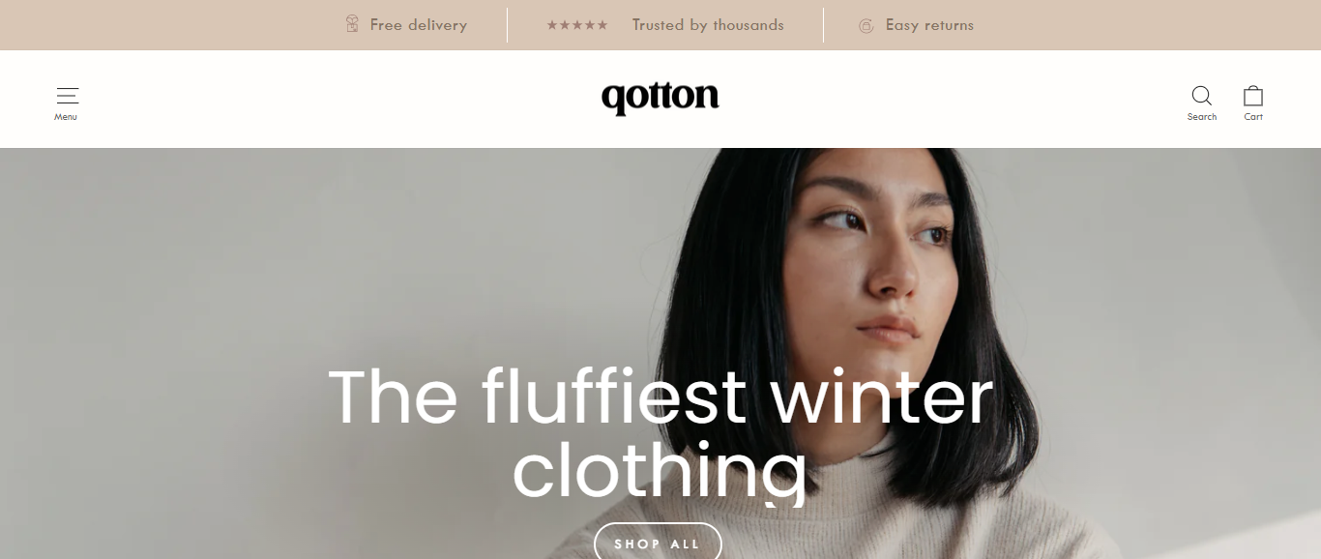Click the Menu label under the hamburger
The image size is (1321, 559).
(x=66, y=117)
